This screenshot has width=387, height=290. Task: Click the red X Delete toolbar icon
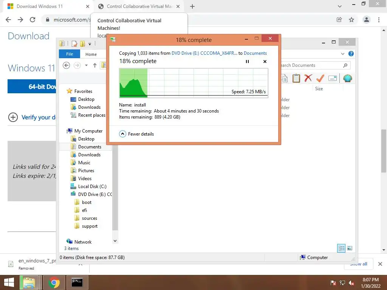coord(308,78)
